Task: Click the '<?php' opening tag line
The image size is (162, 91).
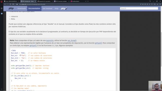Action: [x=13, y=51]
